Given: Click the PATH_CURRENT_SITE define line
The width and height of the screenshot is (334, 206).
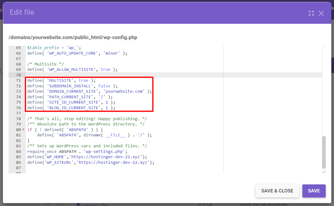Looking at the screenshot, I should (x=70, y=97).
